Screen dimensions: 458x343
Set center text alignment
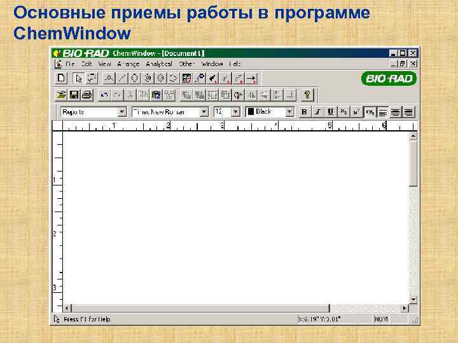(396, 112)
